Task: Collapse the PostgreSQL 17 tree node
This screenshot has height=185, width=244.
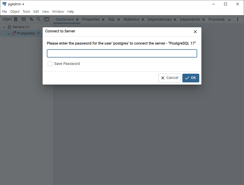Action: click(x=8, y=33)
